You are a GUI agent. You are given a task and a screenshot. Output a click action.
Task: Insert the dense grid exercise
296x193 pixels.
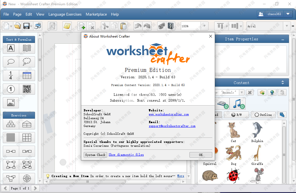11,138
